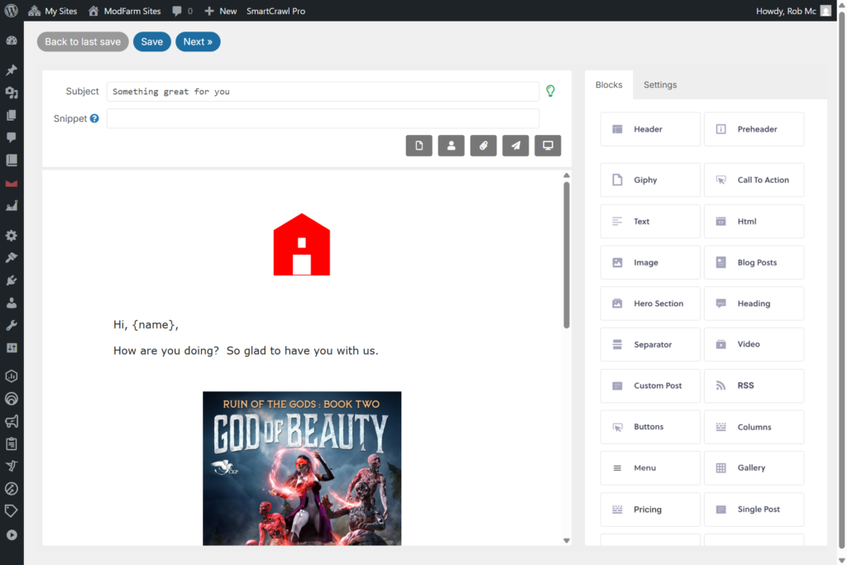
Task: Click the empty Snippet input field
Action: [323, 119]
